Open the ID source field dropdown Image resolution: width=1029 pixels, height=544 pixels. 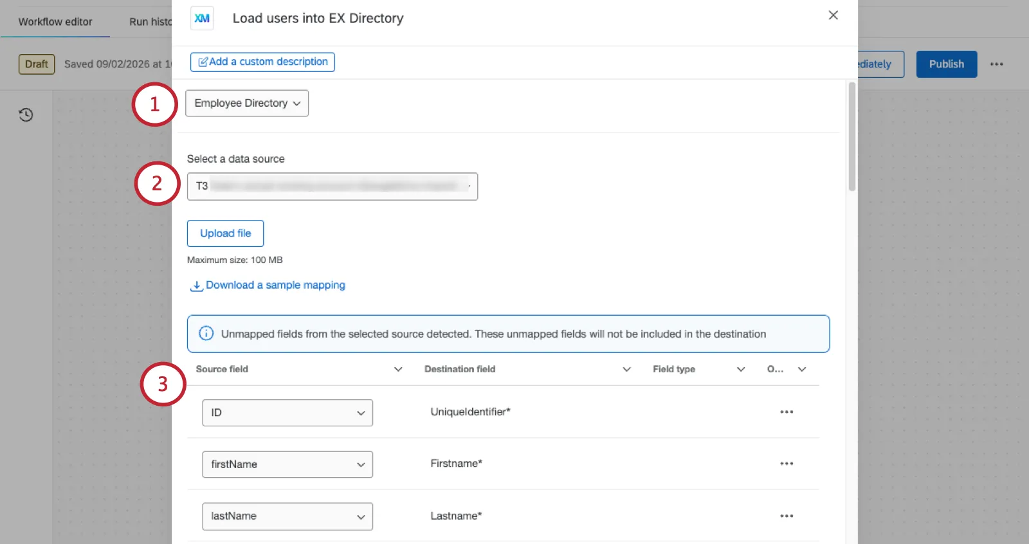[x=287, y=413]
